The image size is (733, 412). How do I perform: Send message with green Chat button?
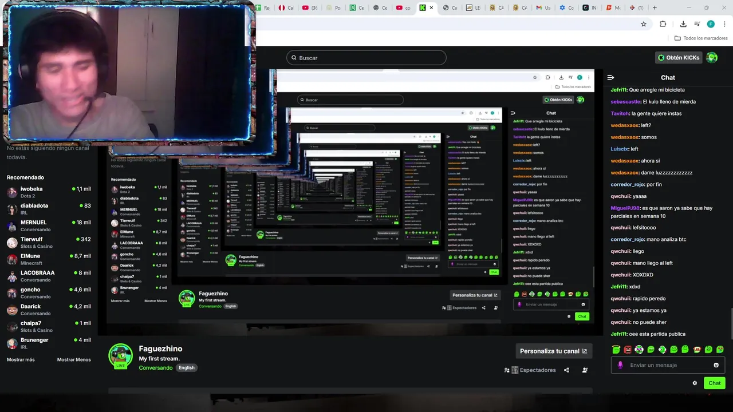coord(715,383)
